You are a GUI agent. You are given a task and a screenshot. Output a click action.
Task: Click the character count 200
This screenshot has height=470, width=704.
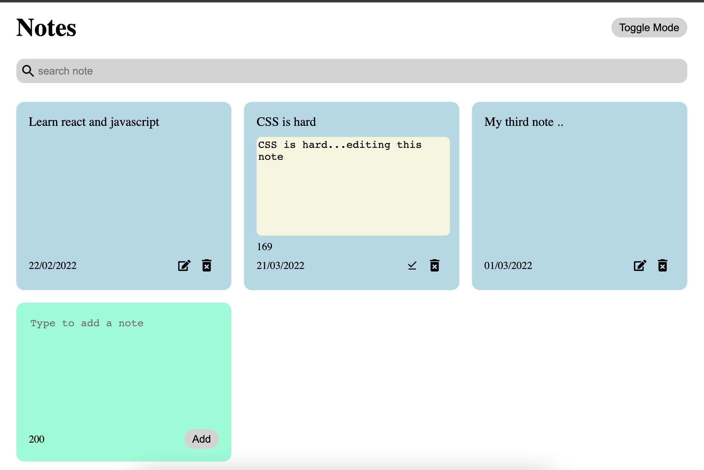37,439
